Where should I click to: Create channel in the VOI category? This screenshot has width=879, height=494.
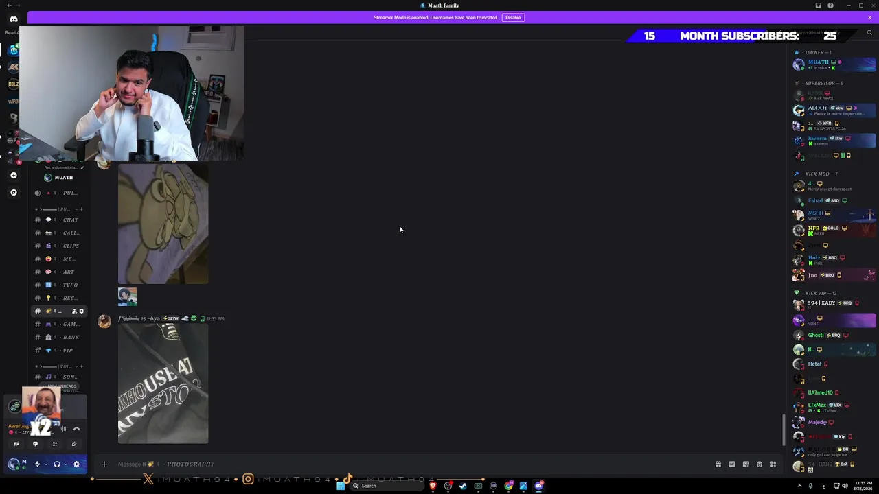click(81, 366)
